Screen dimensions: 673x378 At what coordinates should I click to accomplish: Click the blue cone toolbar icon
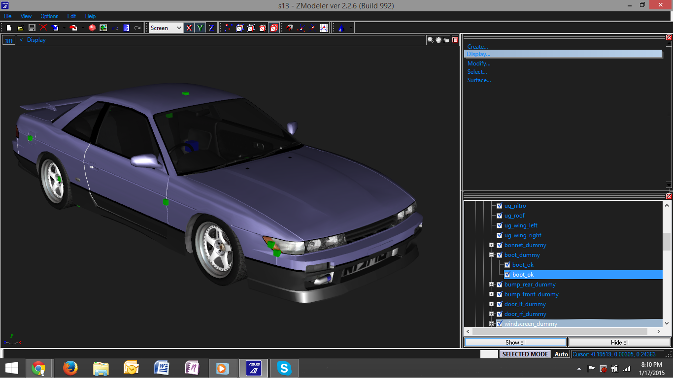click(341, 28)
